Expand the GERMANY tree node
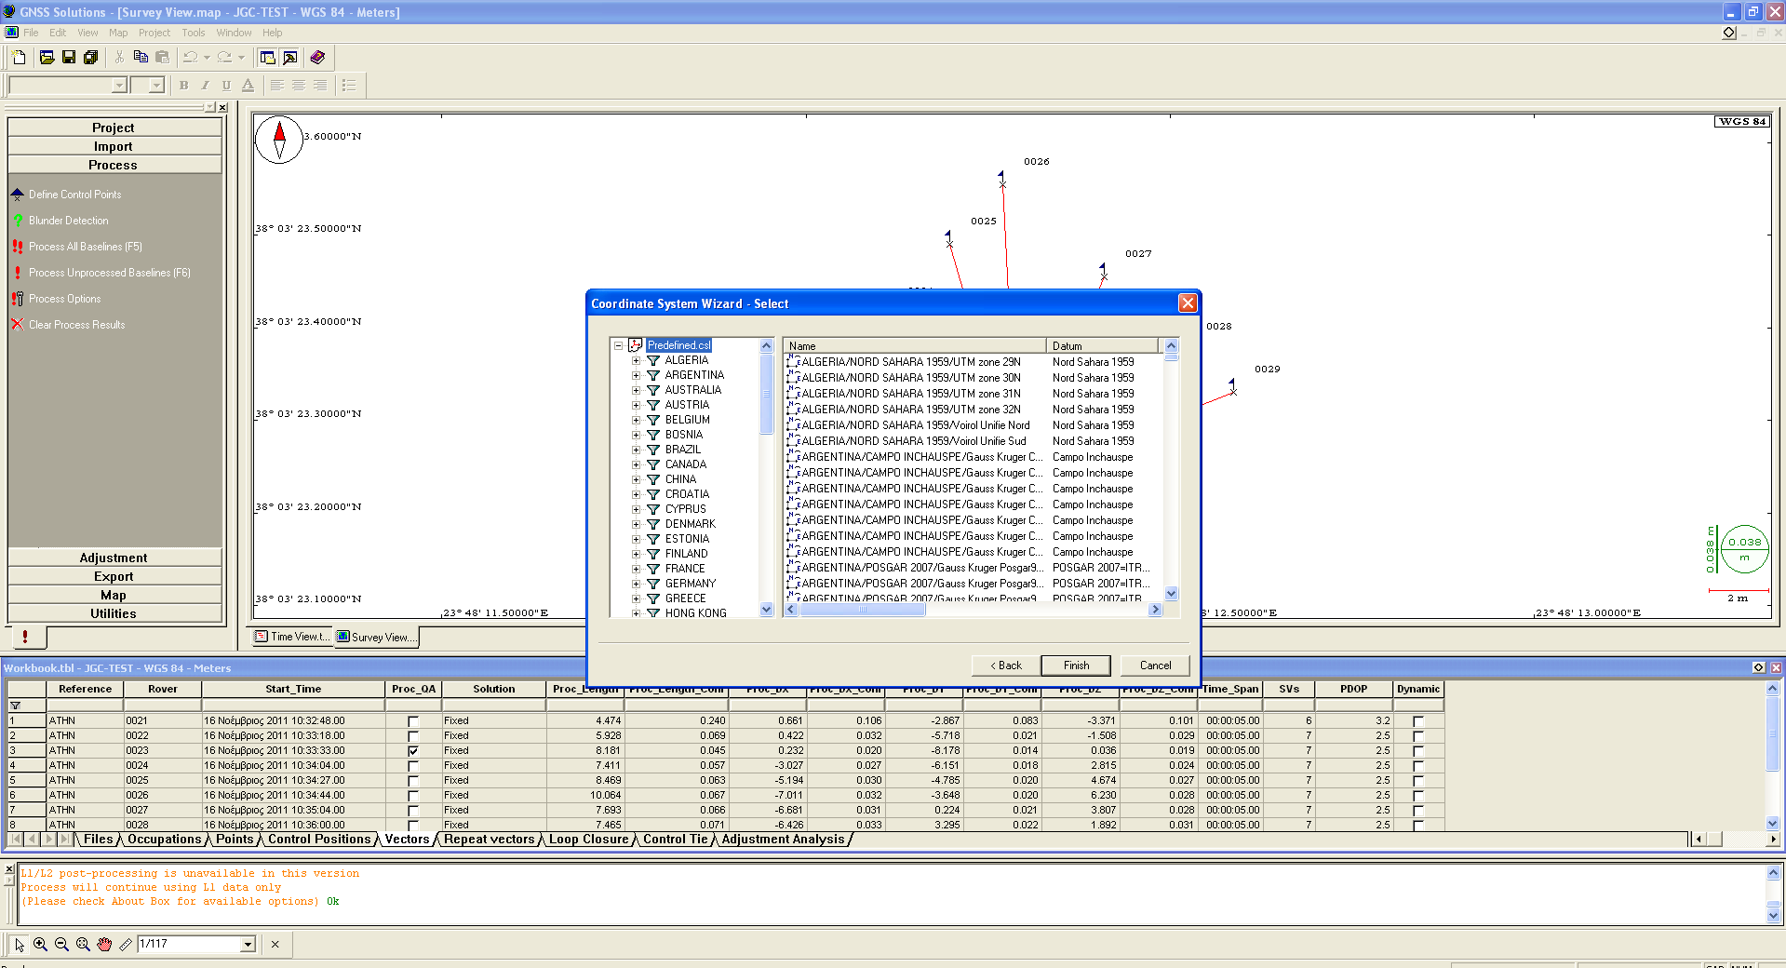The height and width of the screenshot is (968, 1786). [637, 584]
